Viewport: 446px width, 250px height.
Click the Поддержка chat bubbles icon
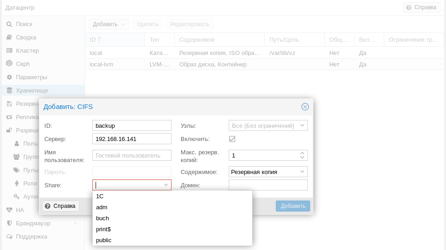pos(9,237)
